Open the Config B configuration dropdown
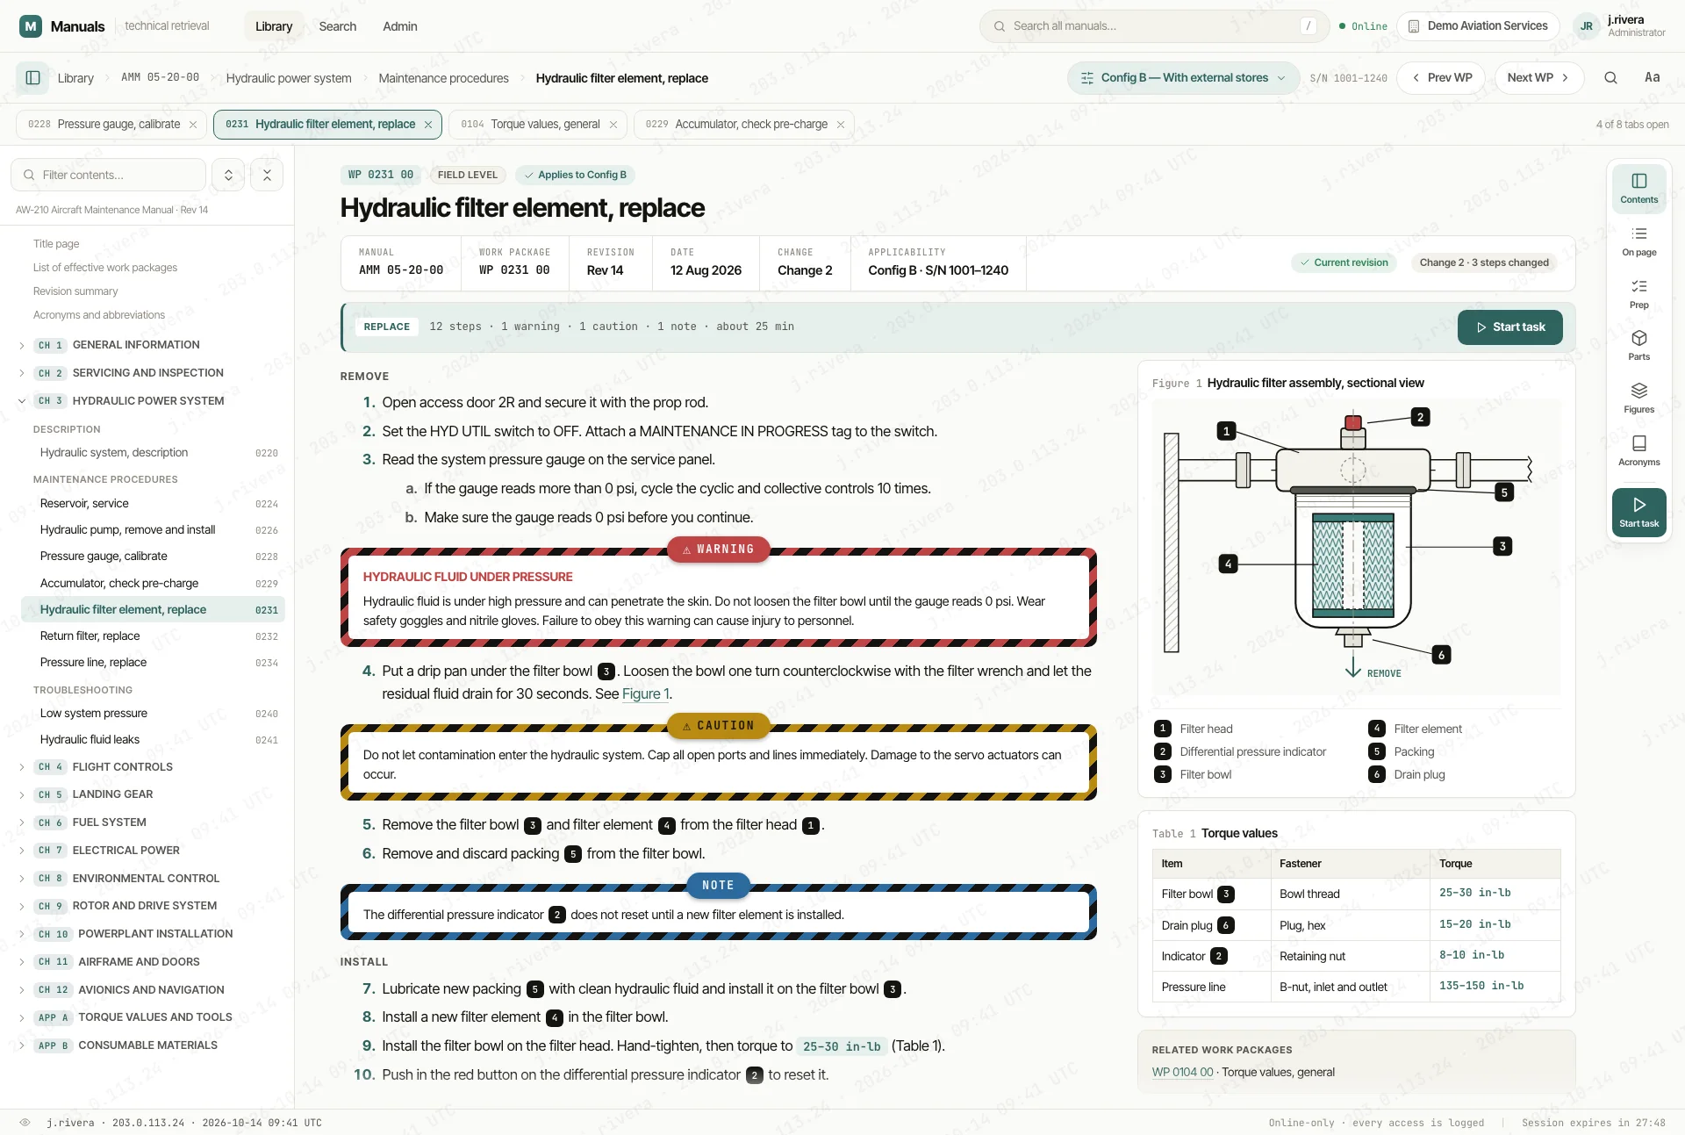Viewport: 1685px width, 1135px height. tap(1183, 78)
